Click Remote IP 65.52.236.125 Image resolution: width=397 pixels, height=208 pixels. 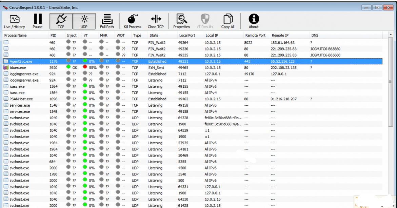point(282,61)
